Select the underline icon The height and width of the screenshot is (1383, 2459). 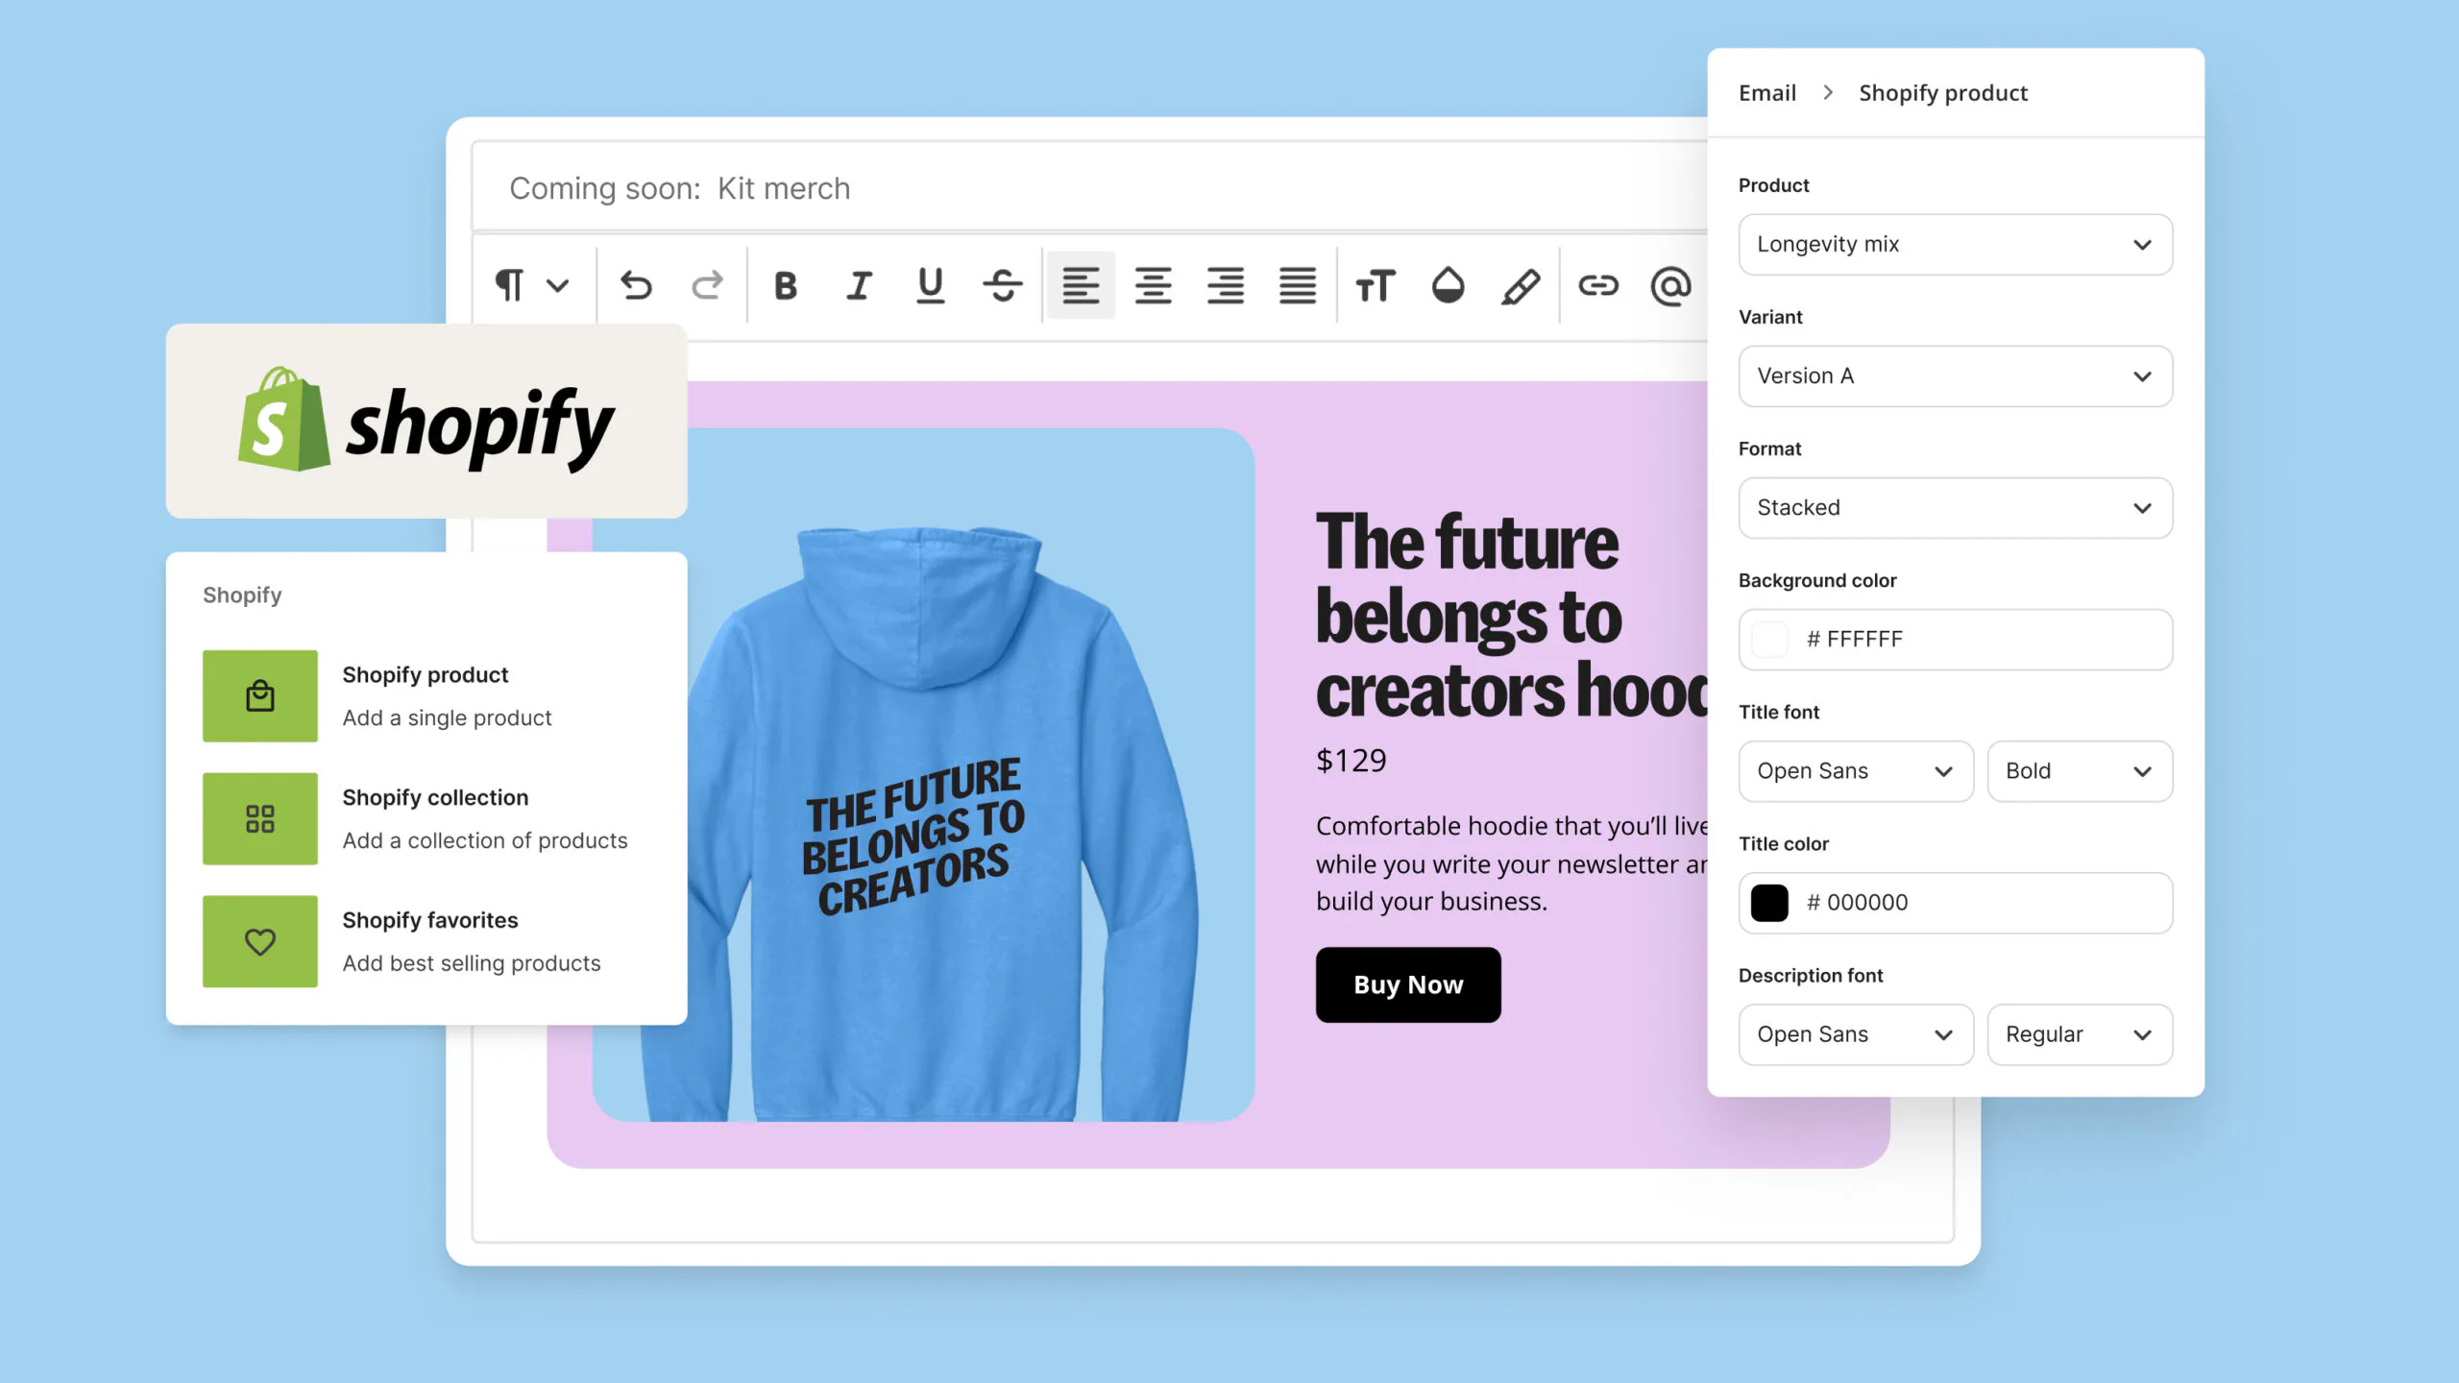[929, 284]
